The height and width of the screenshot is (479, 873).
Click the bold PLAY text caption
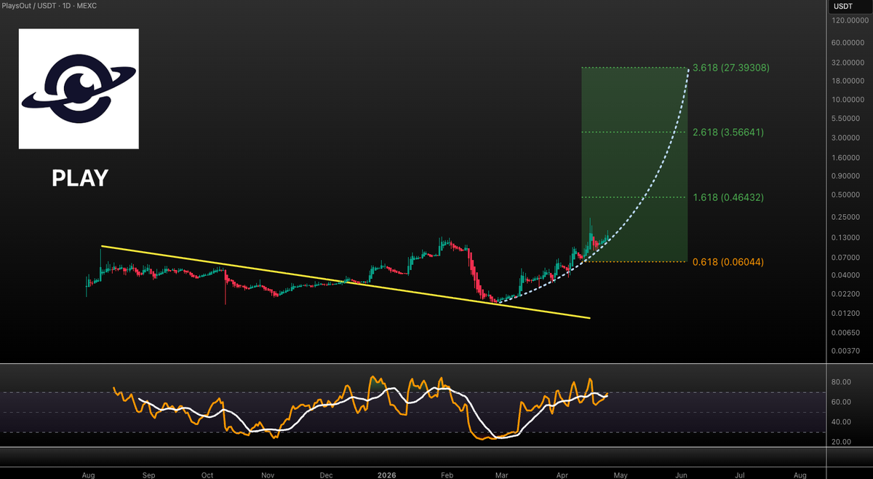[x=79, y=178]
